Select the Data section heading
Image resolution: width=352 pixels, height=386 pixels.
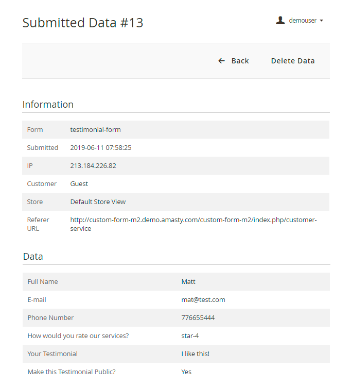pos(33,257)
